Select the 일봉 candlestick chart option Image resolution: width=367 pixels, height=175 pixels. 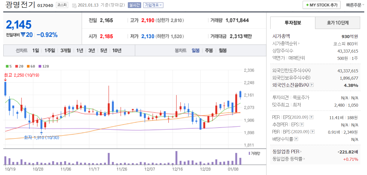click(x=196, y=50)
